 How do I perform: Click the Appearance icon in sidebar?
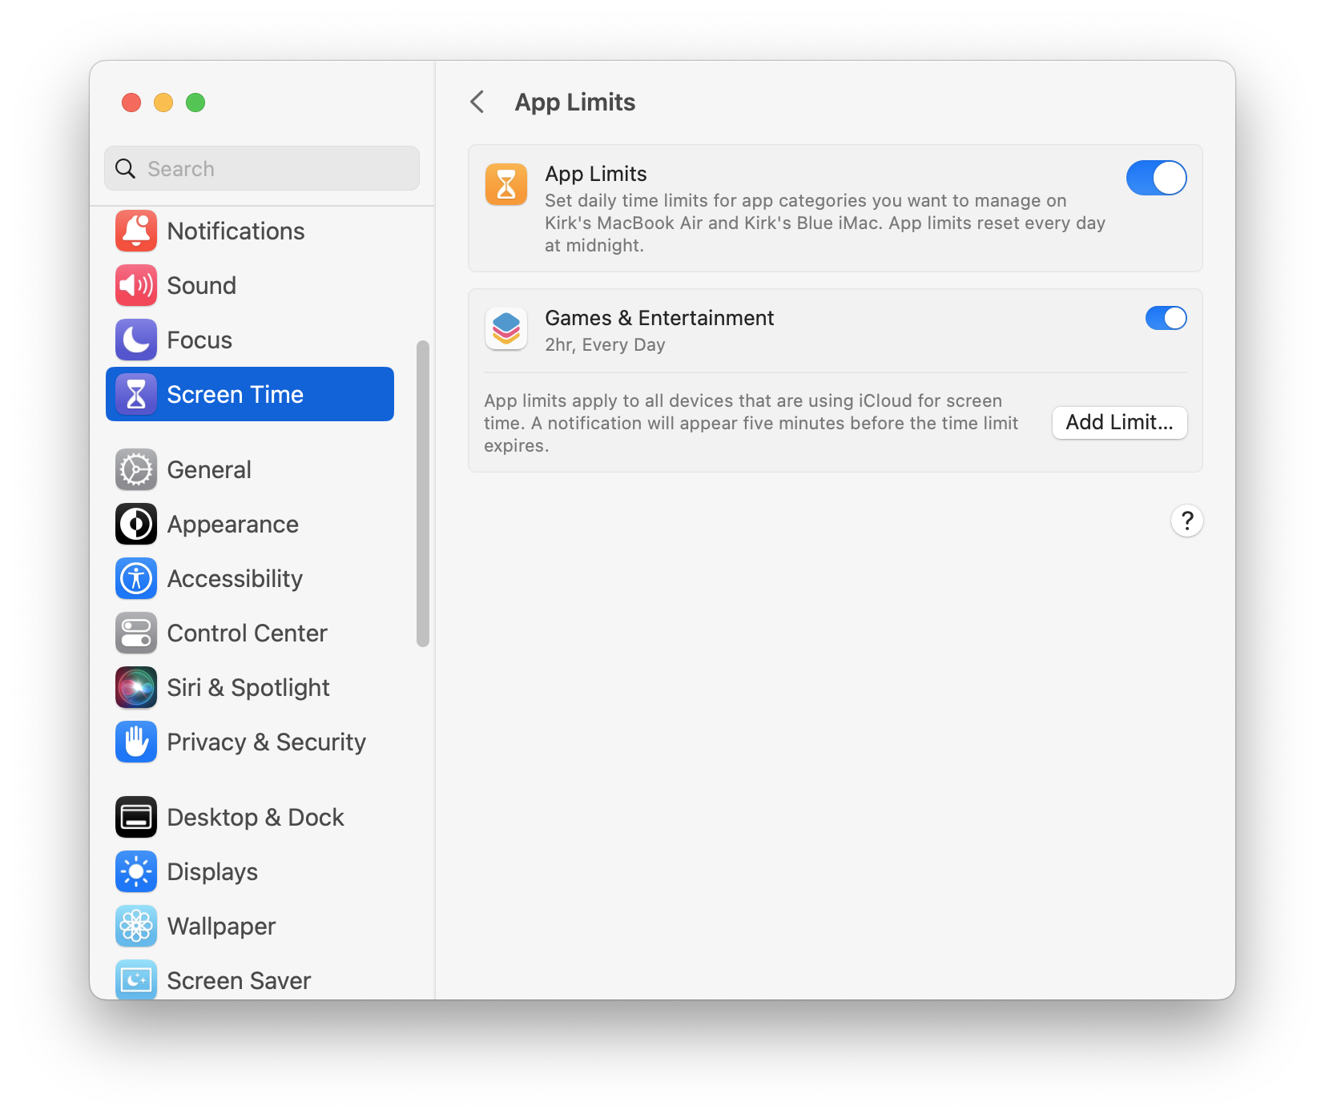(x=136, y=525)
